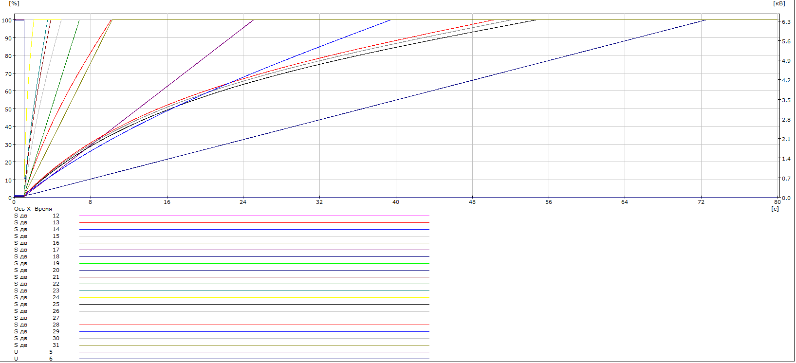Click the [с] time axis unit label
This screenshot has width=796, height=363.
point(775,209)
